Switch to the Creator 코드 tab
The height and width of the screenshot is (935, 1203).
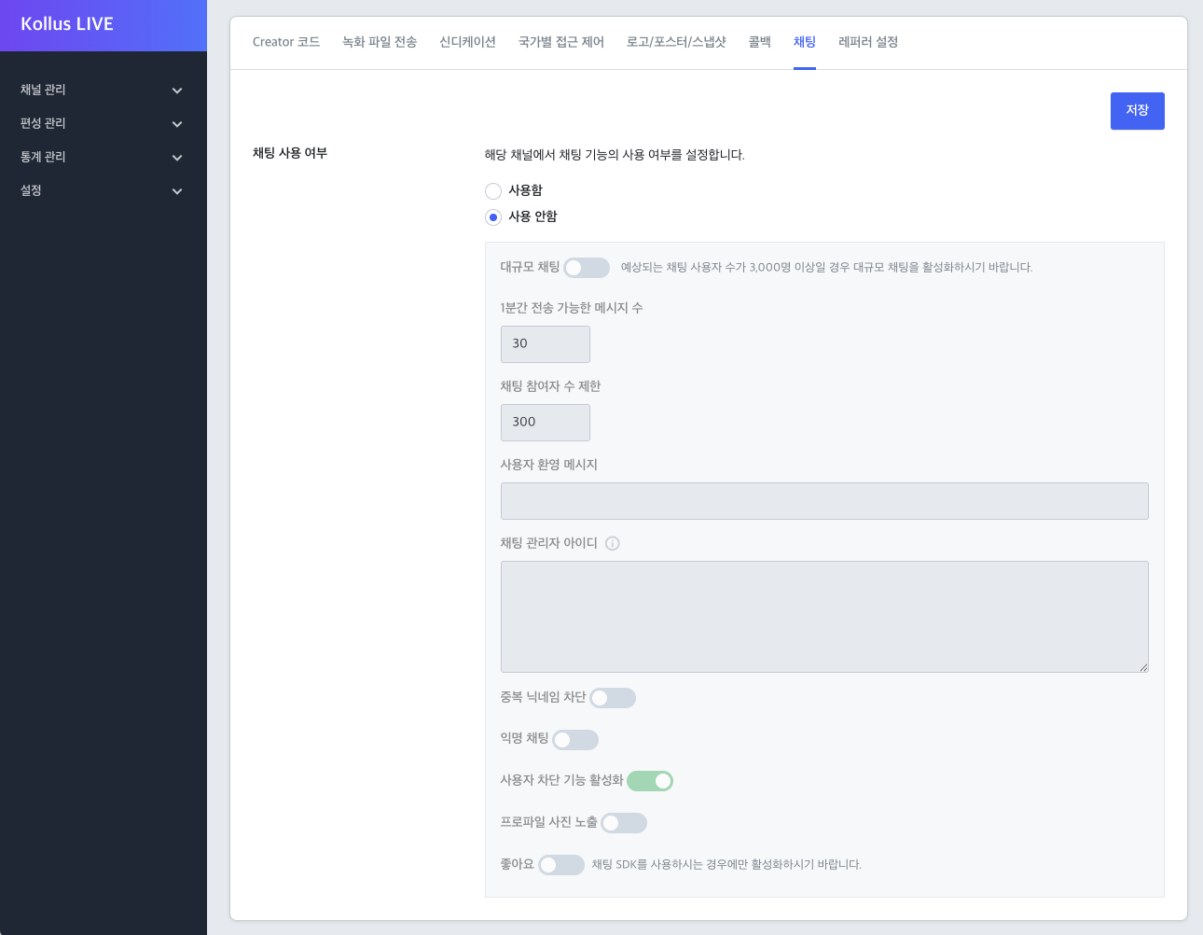(286, 42)
